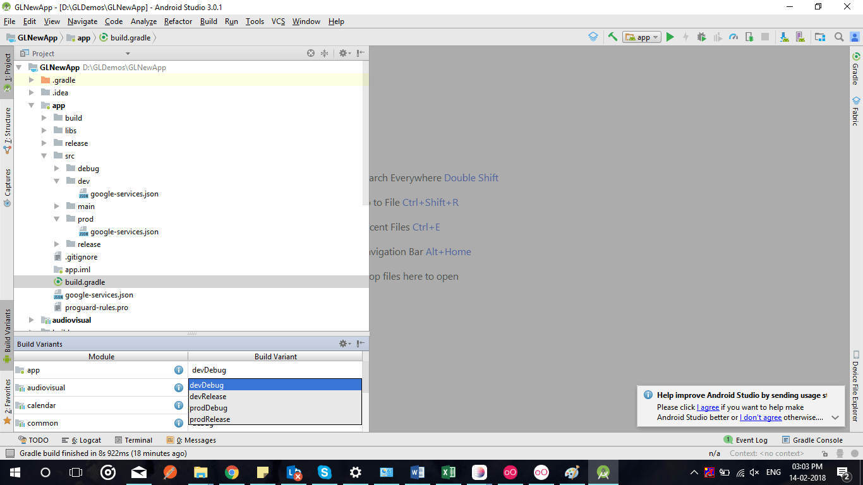Expand the notification balloon chevron

coord(835,417)
